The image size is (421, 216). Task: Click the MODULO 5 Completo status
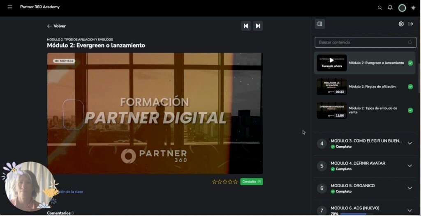coord(341,192)
